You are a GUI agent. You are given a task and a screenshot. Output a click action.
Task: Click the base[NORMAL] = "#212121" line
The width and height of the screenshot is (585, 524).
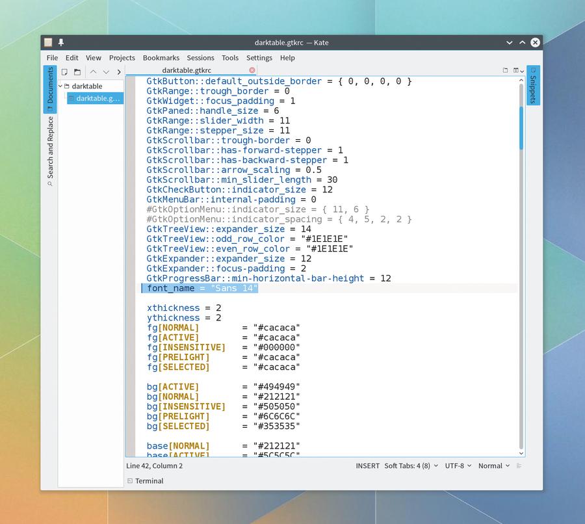click(x=223, y=446)
